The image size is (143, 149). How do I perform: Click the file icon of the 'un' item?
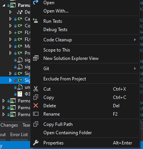20,88
